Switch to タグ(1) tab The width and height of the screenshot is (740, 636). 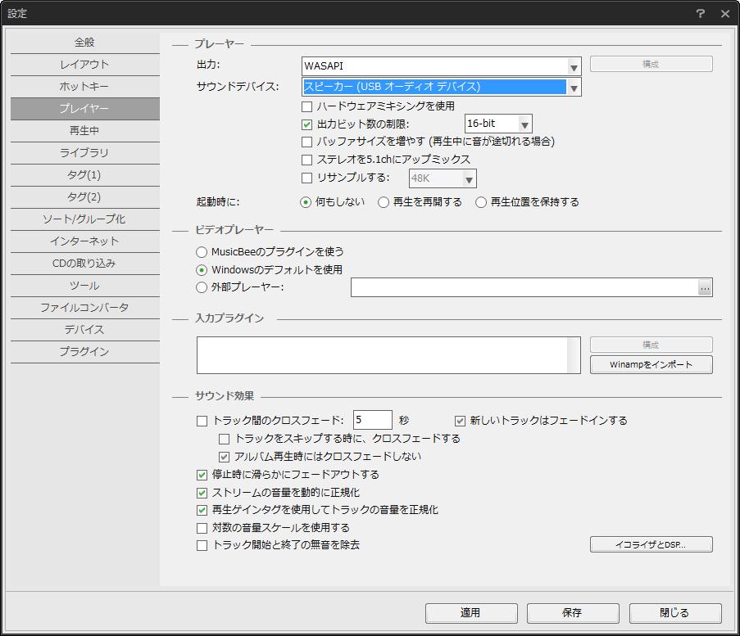[85, 175]
